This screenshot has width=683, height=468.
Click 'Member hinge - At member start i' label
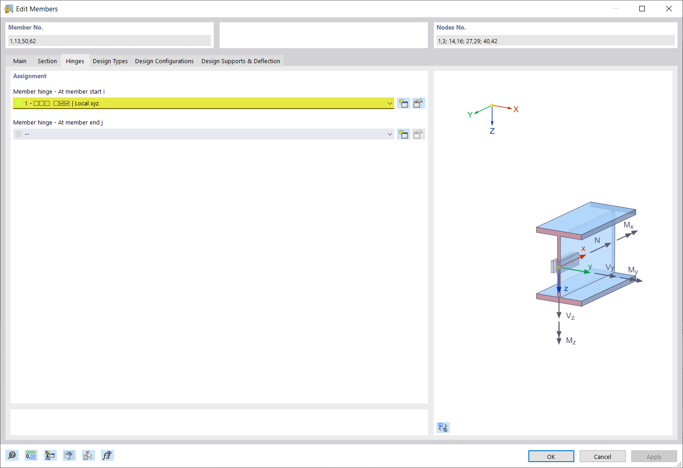(59, 91)
